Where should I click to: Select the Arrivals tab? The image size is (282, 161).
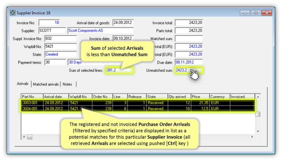pyautogui.click(x=23, y=84)
